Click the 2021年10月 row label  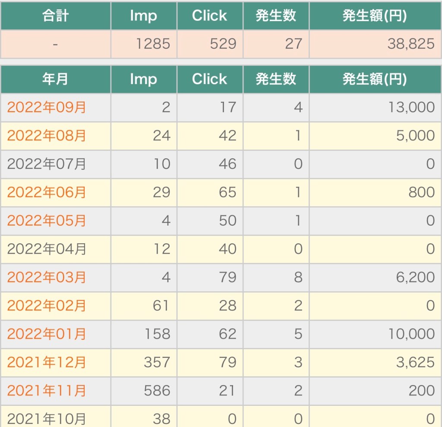(x=47, y=418)
